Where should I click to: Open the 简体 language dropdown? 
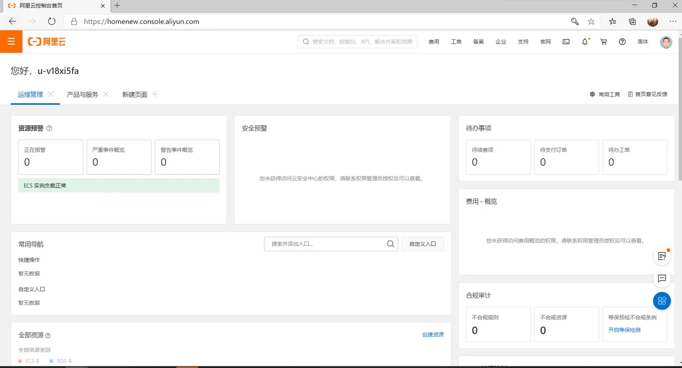(643, 42)
